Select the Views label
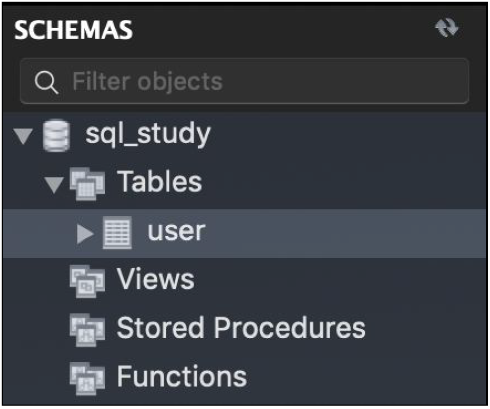The height and width of the screenshot is (409, 490). [x=155, y=279]
